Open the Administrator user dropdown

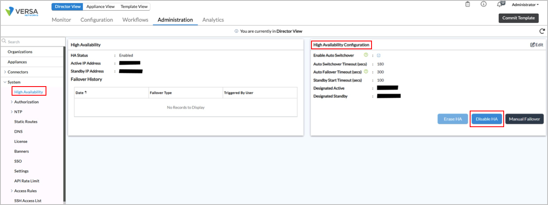[x=525, y=5]
